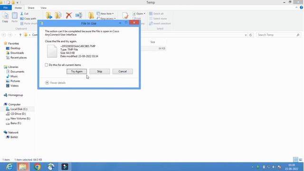Click the Up one level arrow
Screen dimensions: 304x171
point(20,35)
